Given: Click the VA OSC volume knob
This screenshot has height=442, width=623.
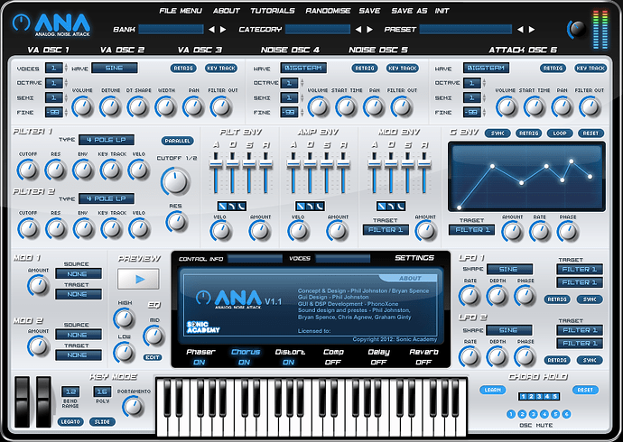Looking at the screenshot, I should pyautogui.click(x=83, y=106).
